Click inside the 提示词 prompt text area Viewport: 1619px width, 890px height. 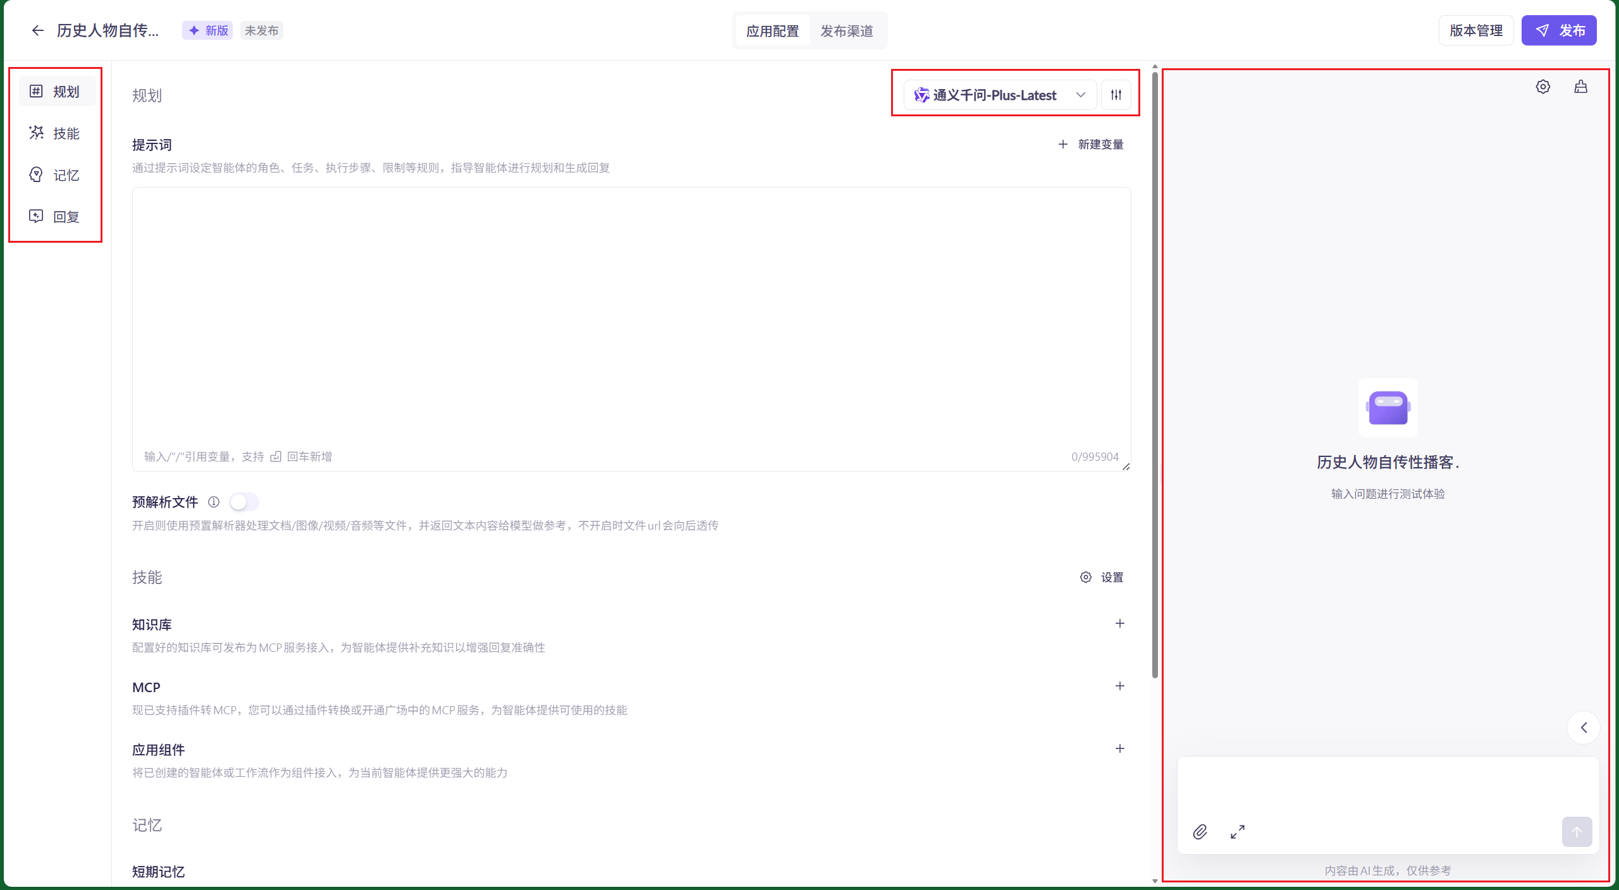click(x=631, y=316)
